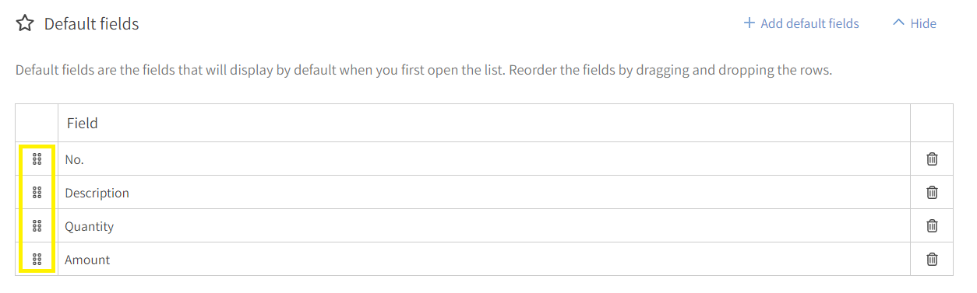The image size is (977, 293).
Task: Collapse section using the Hide chevron
Action: pyautogui.click(x=898, y=23)
